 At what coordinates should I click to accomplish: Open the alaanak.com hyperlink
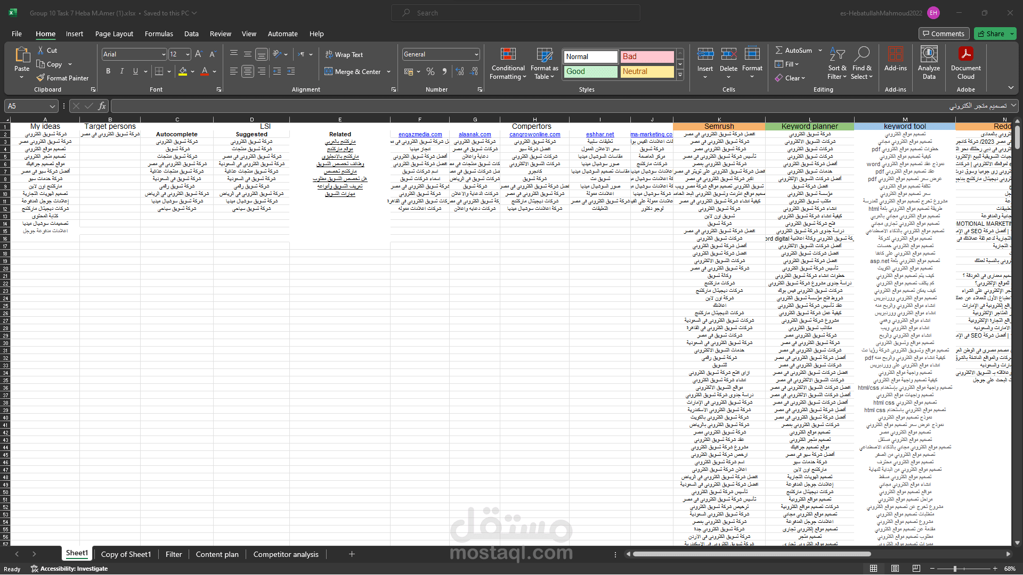click(475, 134)
